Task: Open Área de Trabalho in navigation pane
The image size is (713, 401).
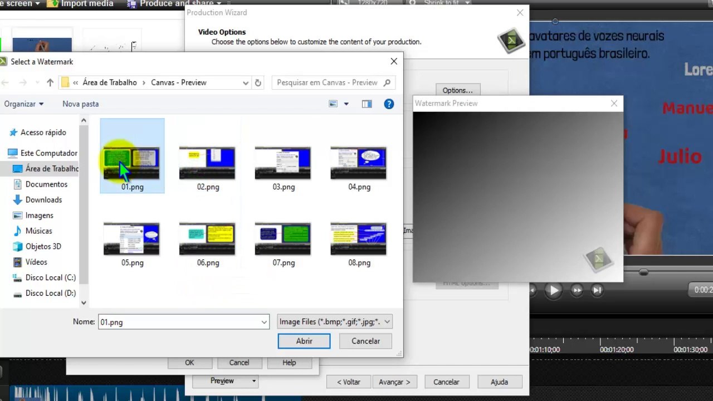Action: [x=46, y=169]
